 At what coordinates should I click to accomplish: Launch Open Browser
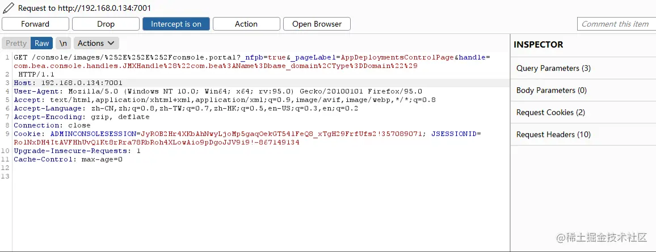pos(317,24)
